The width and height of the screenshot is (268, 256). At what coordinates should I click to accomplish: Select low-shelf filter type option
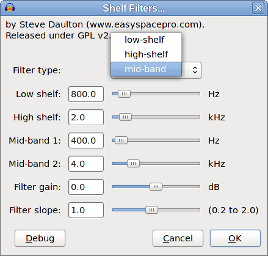[146, 40]
